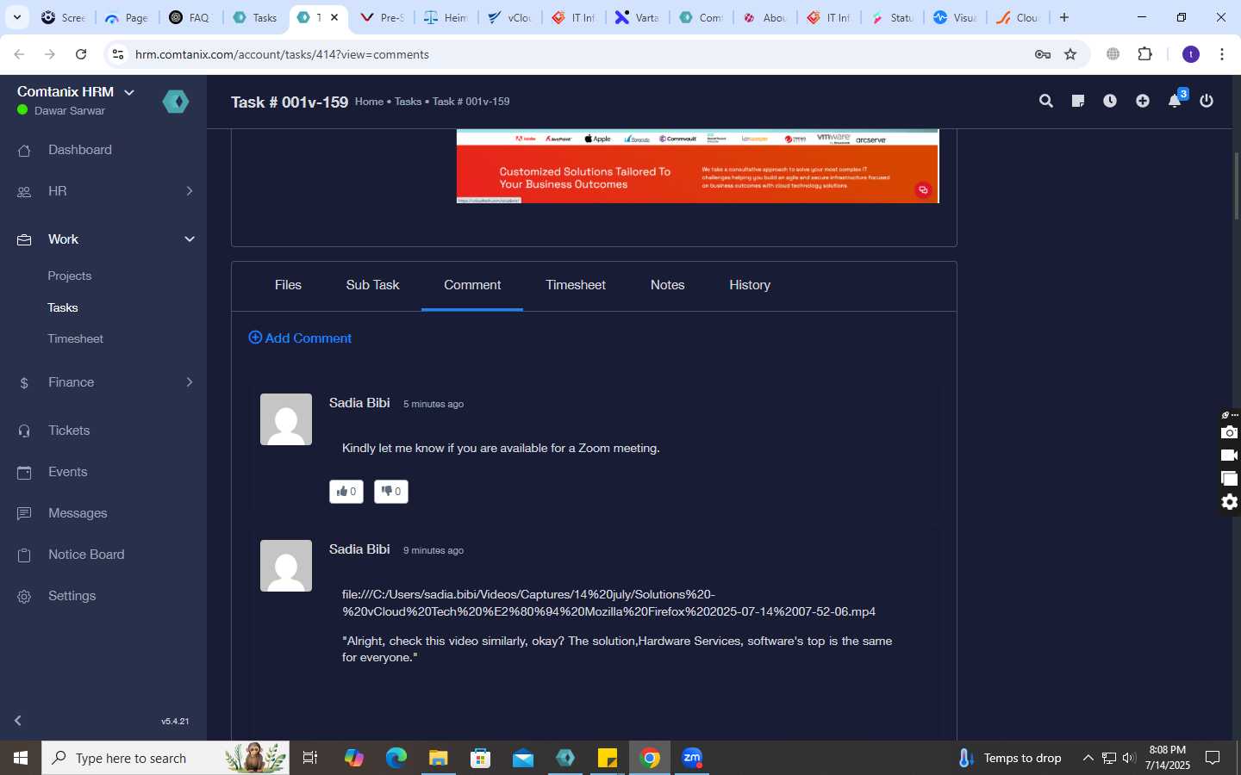Show hidden system tray icons
Image resolution: width=1241 pixels, height=775 pixels.
tap(1088, 758)
